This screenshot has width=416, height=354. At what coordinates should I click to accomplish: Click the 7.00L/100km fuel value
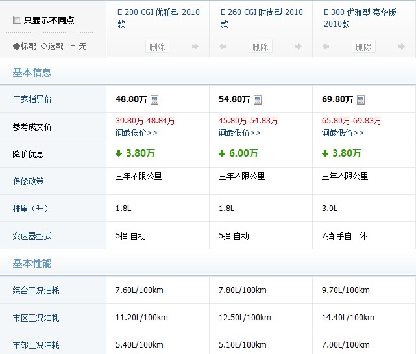tap(346, 345)
